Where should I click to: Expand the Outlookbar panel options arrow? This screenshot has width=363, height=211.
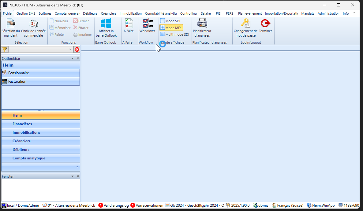[73, 58]
